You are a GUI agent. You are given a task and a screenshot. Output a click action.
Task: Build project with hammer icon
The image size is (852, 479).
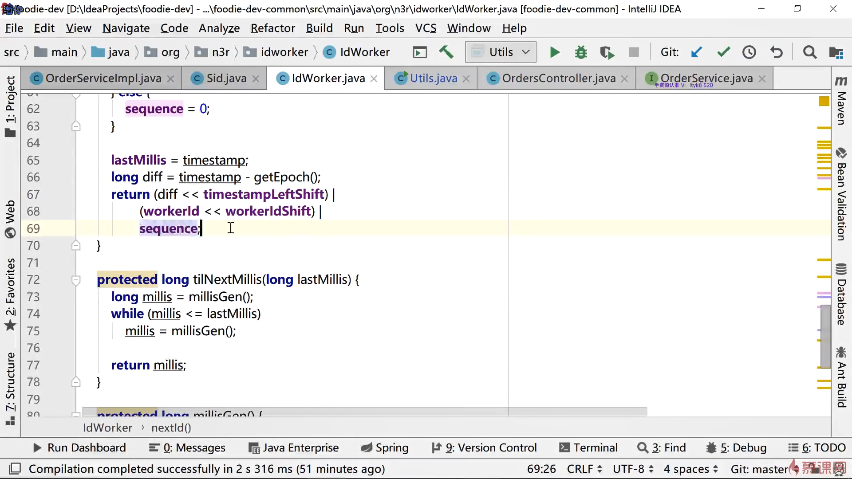click(446, 52)
